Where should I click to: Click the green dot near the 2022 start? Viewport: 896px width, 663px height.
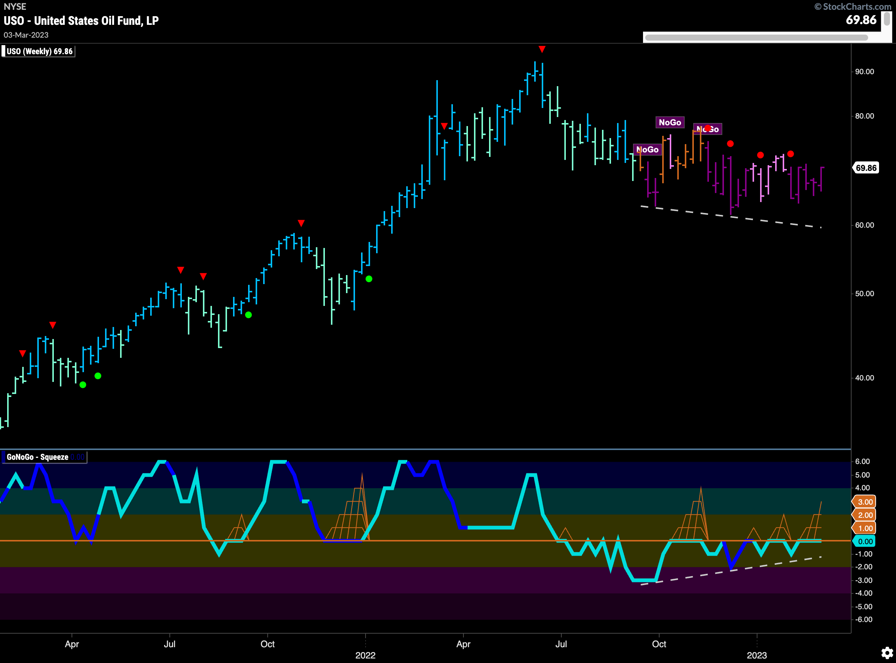pyautogui.click(x=369, y=279)
